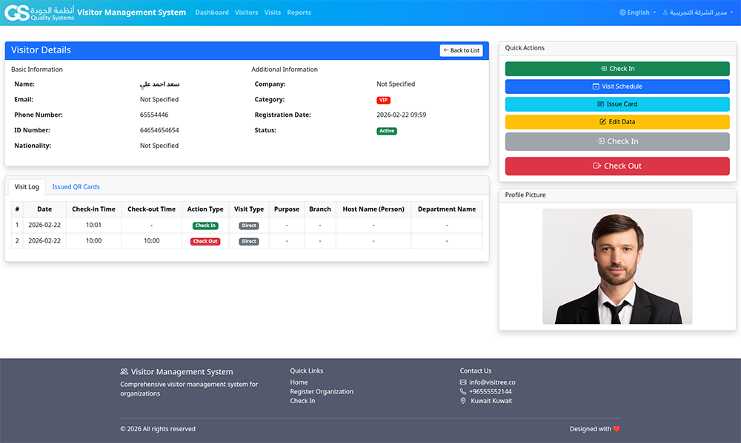Click the VIP category badge
Viewport: 741px width, 443px height.
click(382, 99)
